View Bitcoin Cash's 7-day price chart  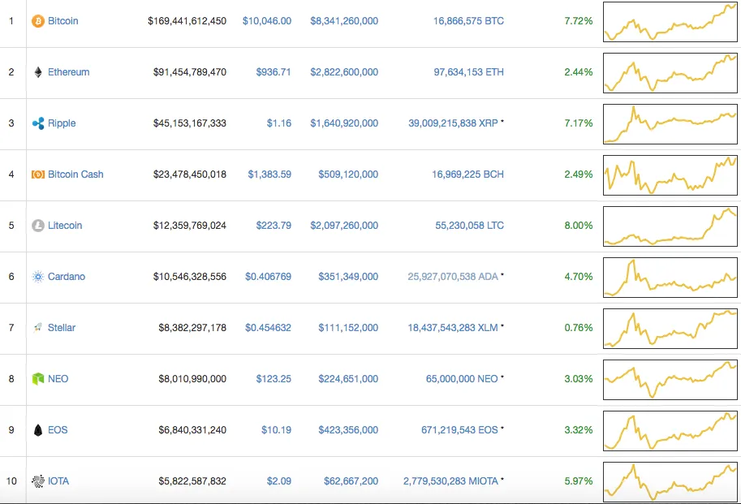[670, 175]
